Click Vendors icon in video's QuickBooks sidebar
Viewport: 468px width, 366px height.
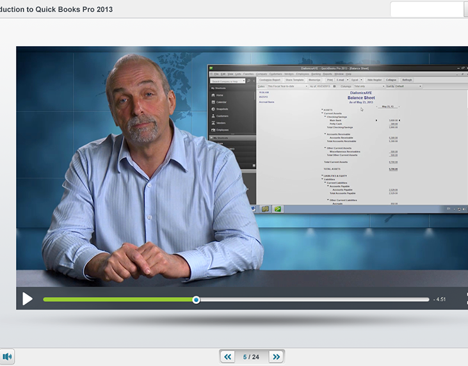click(213, 123)
